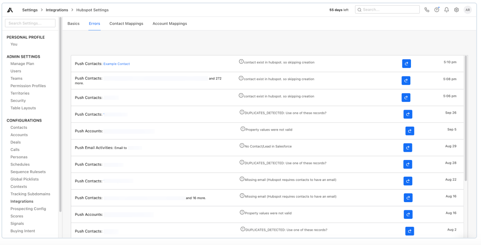Viewport: 481px width, 245px height.
Task: Click info icon on 5:10 pm error
Action: click(x=241, y=62)
